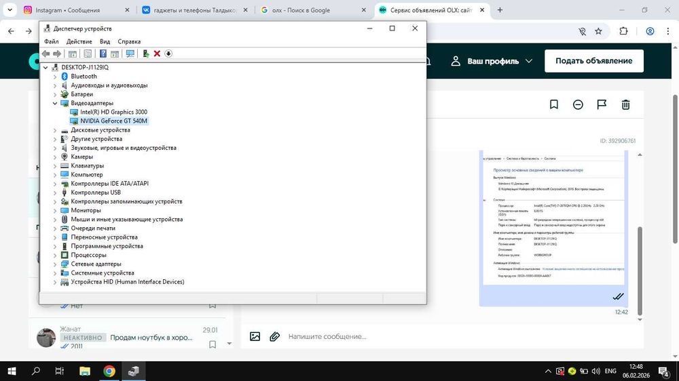
Task: Select the Камеры tree item
Action: [82, 157]
